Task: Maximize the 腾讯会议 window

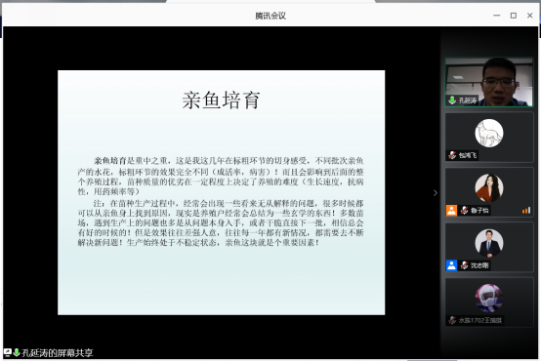Action: (514, 16)
